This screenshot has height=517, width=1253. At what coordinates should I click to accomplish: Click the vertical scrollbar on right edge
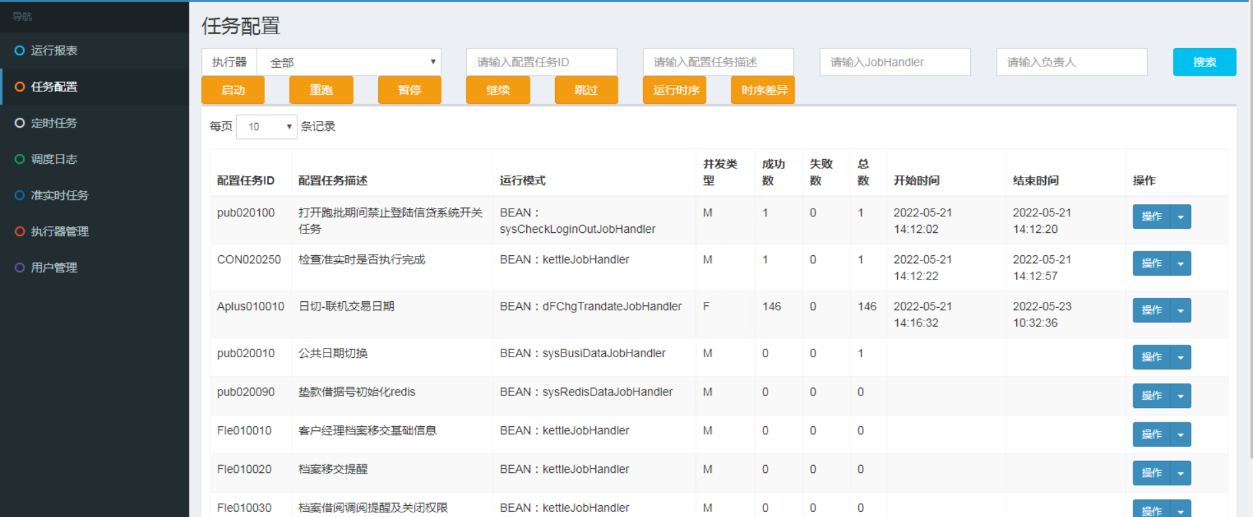coord(1250,230)
